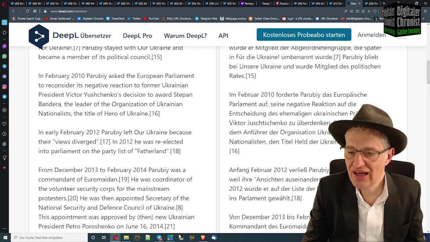Screen dimensions: 430x242
Task: Click the page vertical scrollbar thumb
Action: pos(428,72)
